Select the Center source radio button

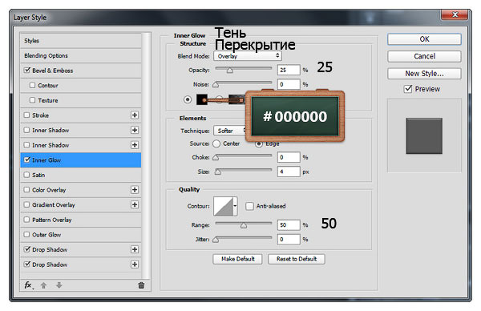click(x=216, y=143)
